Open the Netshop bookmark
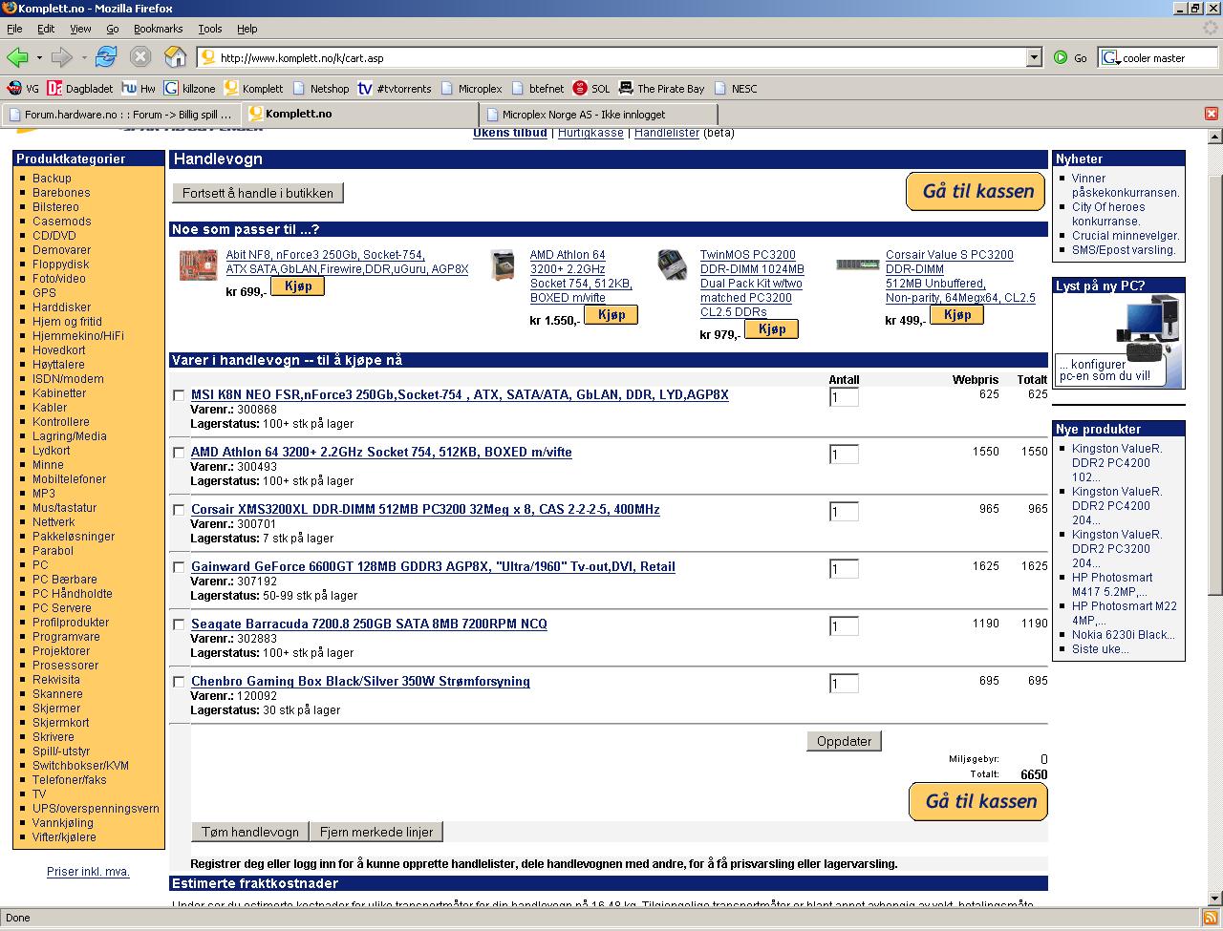Viewport: 1223px width, 931px height. (x=320, y=89)
